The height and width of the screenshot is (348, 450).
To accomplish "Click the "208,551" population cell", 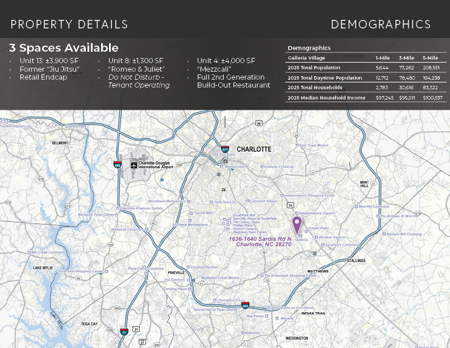I will (431, 68).
